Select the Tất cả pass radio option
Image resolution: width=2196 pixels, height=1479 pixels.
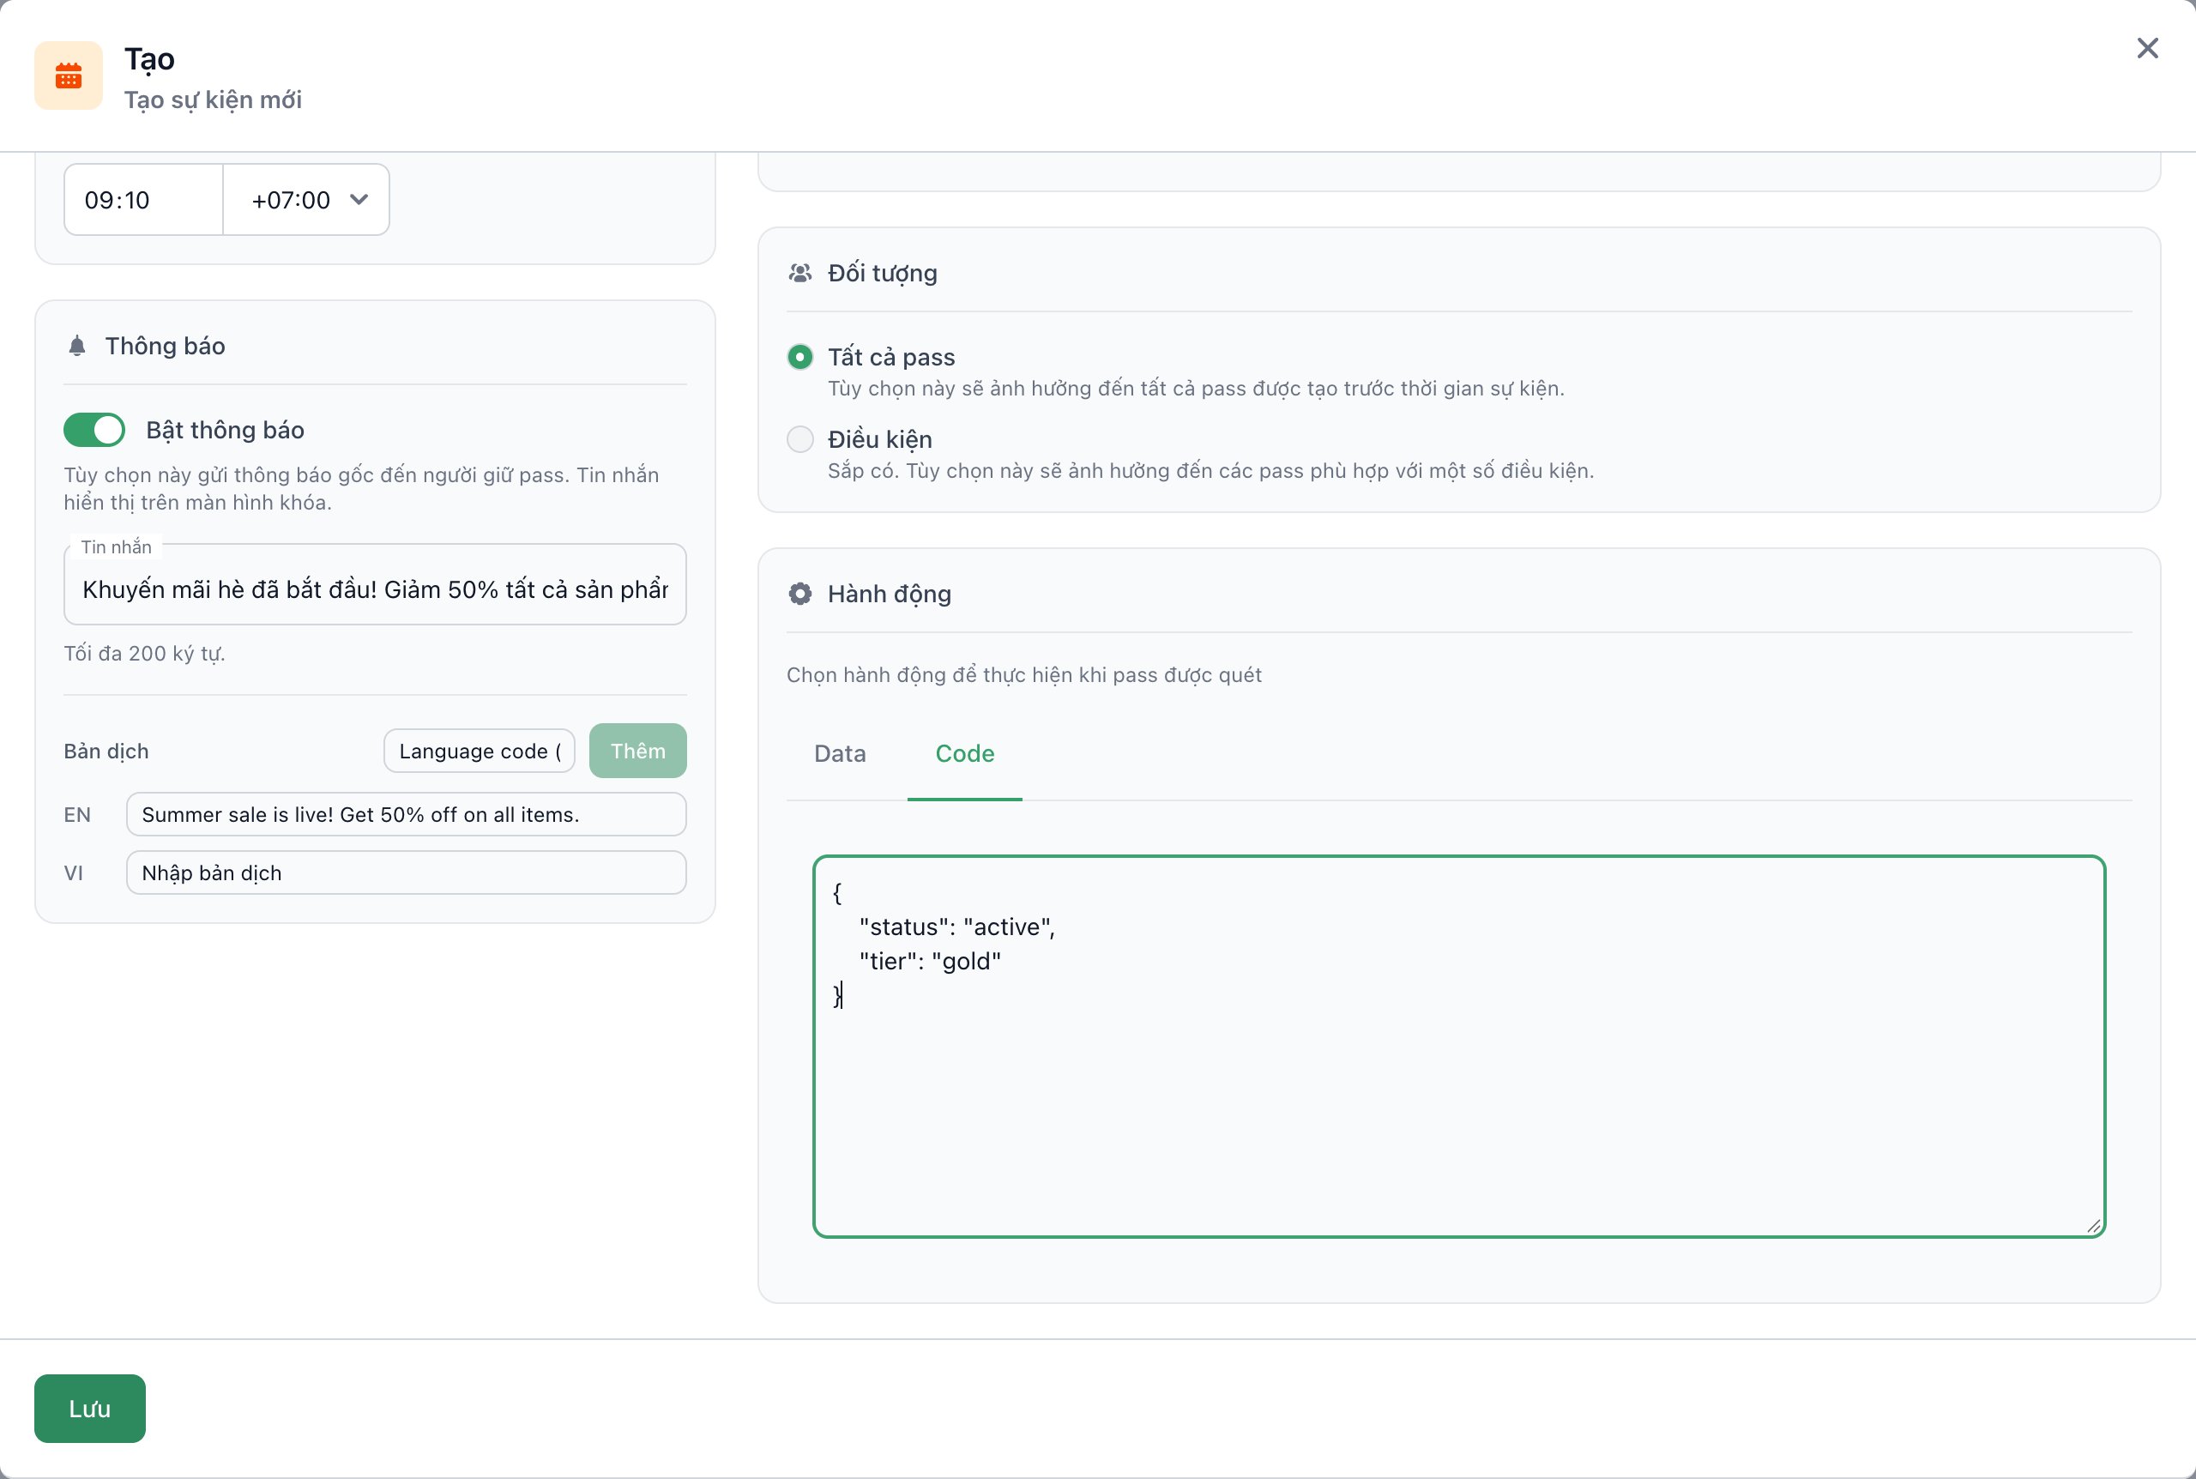coord(799,358)
